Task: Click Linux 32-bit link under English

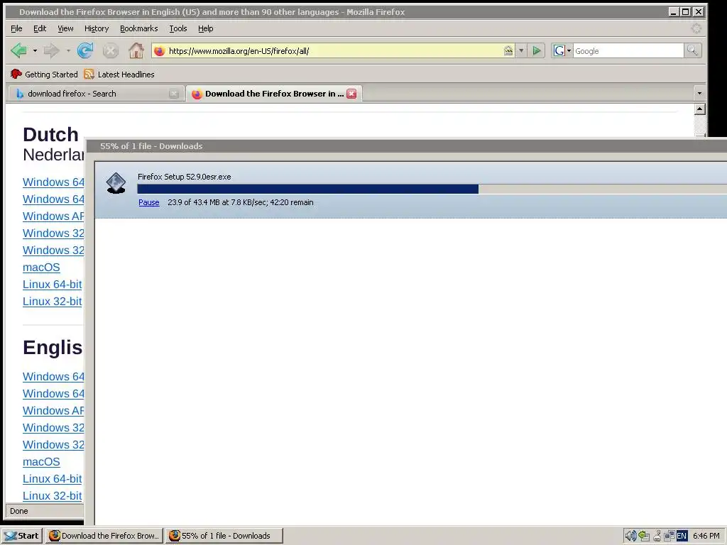Action: (x=53, y=496)
